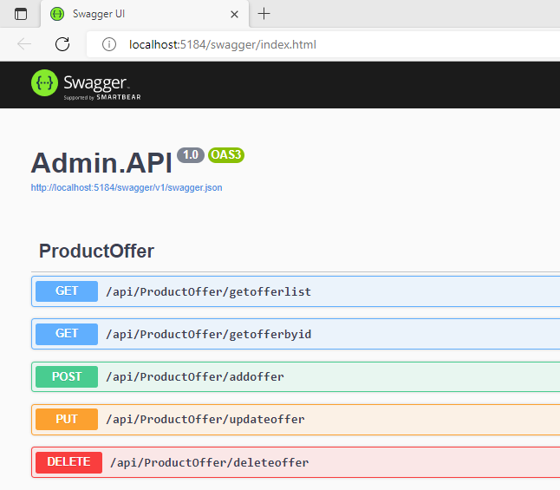The height and width of the screenshot is (490, 560).
Task: Collapse the ProductOffer section heading
Action: 96,251
